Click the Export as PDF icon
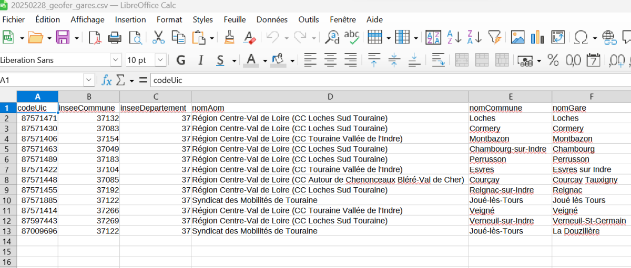 (x=94, y=38)
